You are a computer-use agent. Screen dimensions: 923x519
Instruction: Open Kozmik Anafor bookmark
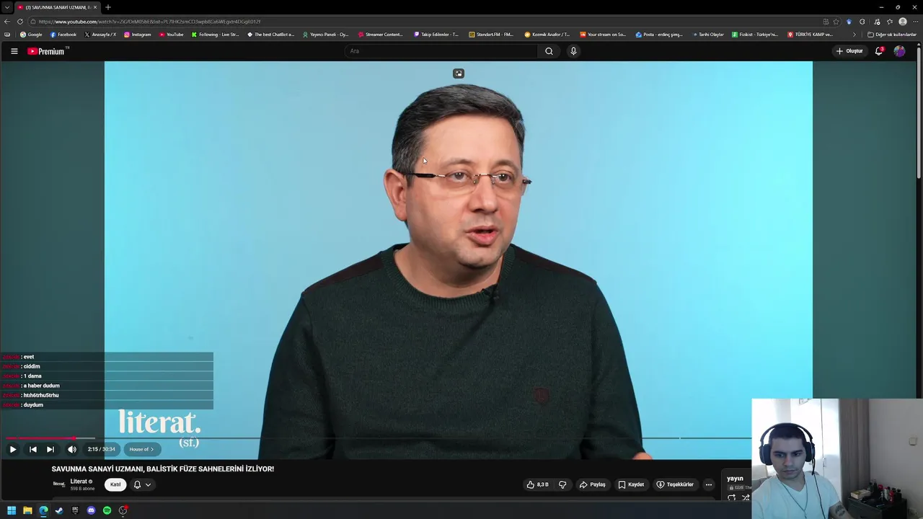point(547,35)
